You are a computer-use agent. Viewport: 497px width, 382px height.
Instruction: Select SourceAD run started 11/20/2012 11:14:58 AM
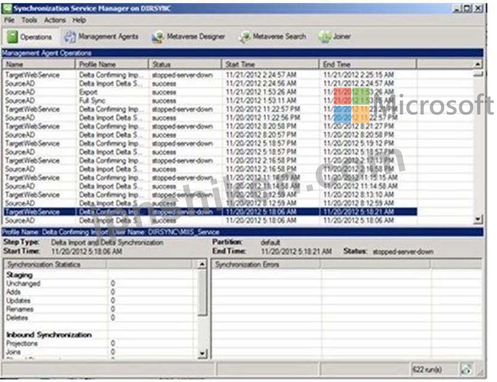coord(210,187)
